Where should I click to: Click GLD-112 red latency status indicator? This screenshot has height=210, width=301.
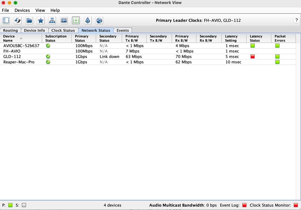coord(252,56)
